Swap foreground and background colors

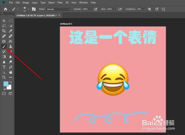tap(11, 82)
